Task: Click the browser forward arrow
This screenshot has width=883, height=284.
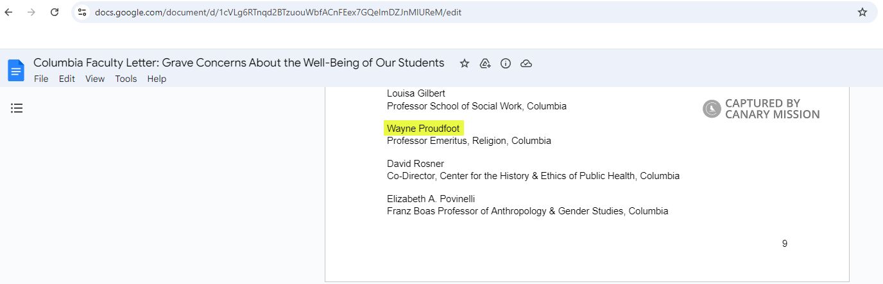Action: point(31,12)
